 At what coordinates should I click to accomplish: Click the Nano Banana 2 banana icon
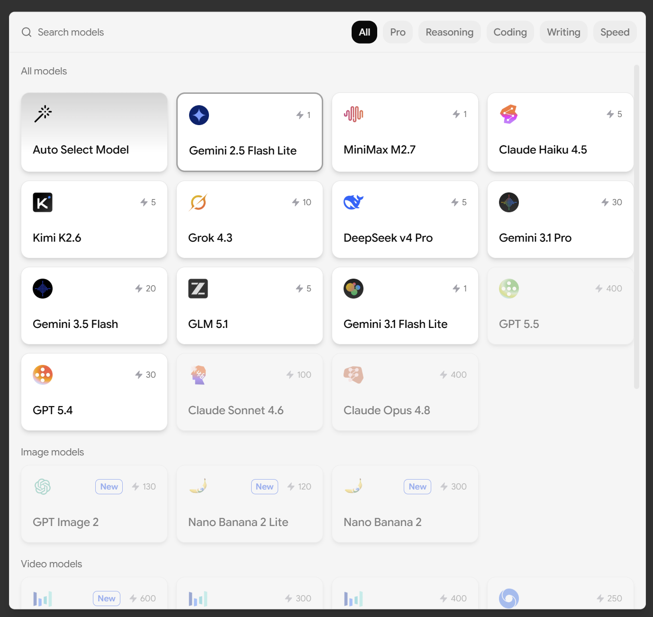click(354, 487)
